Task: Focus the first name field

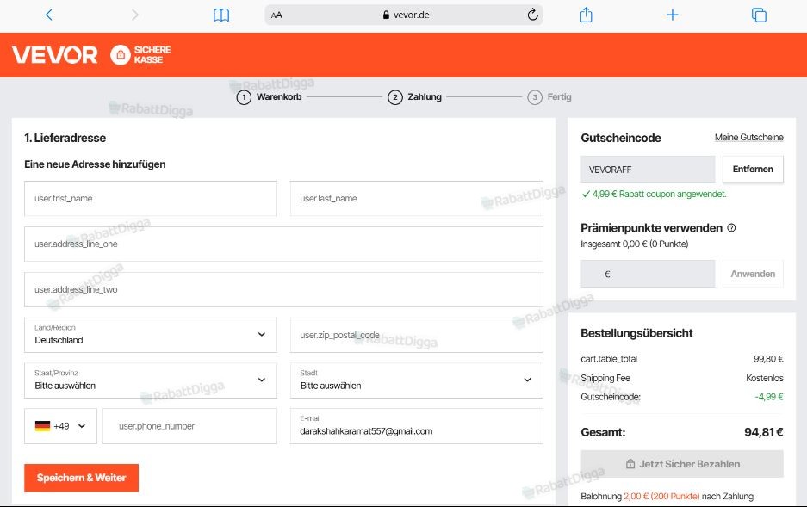Action: coord(150,199)
